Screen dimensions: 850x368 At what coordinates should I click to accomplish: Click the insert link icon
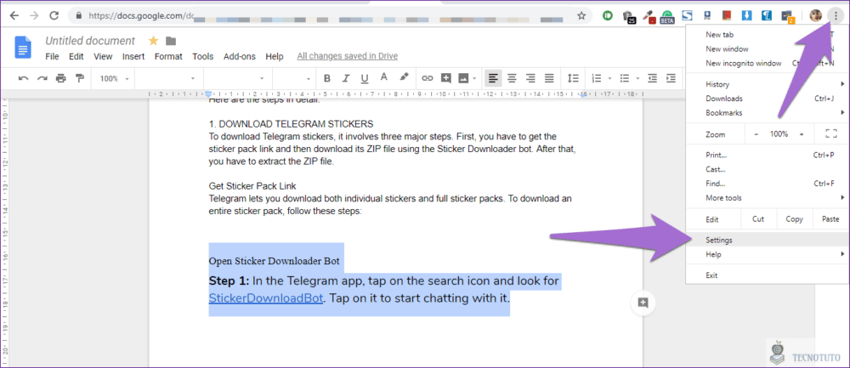tap(428, 78)
